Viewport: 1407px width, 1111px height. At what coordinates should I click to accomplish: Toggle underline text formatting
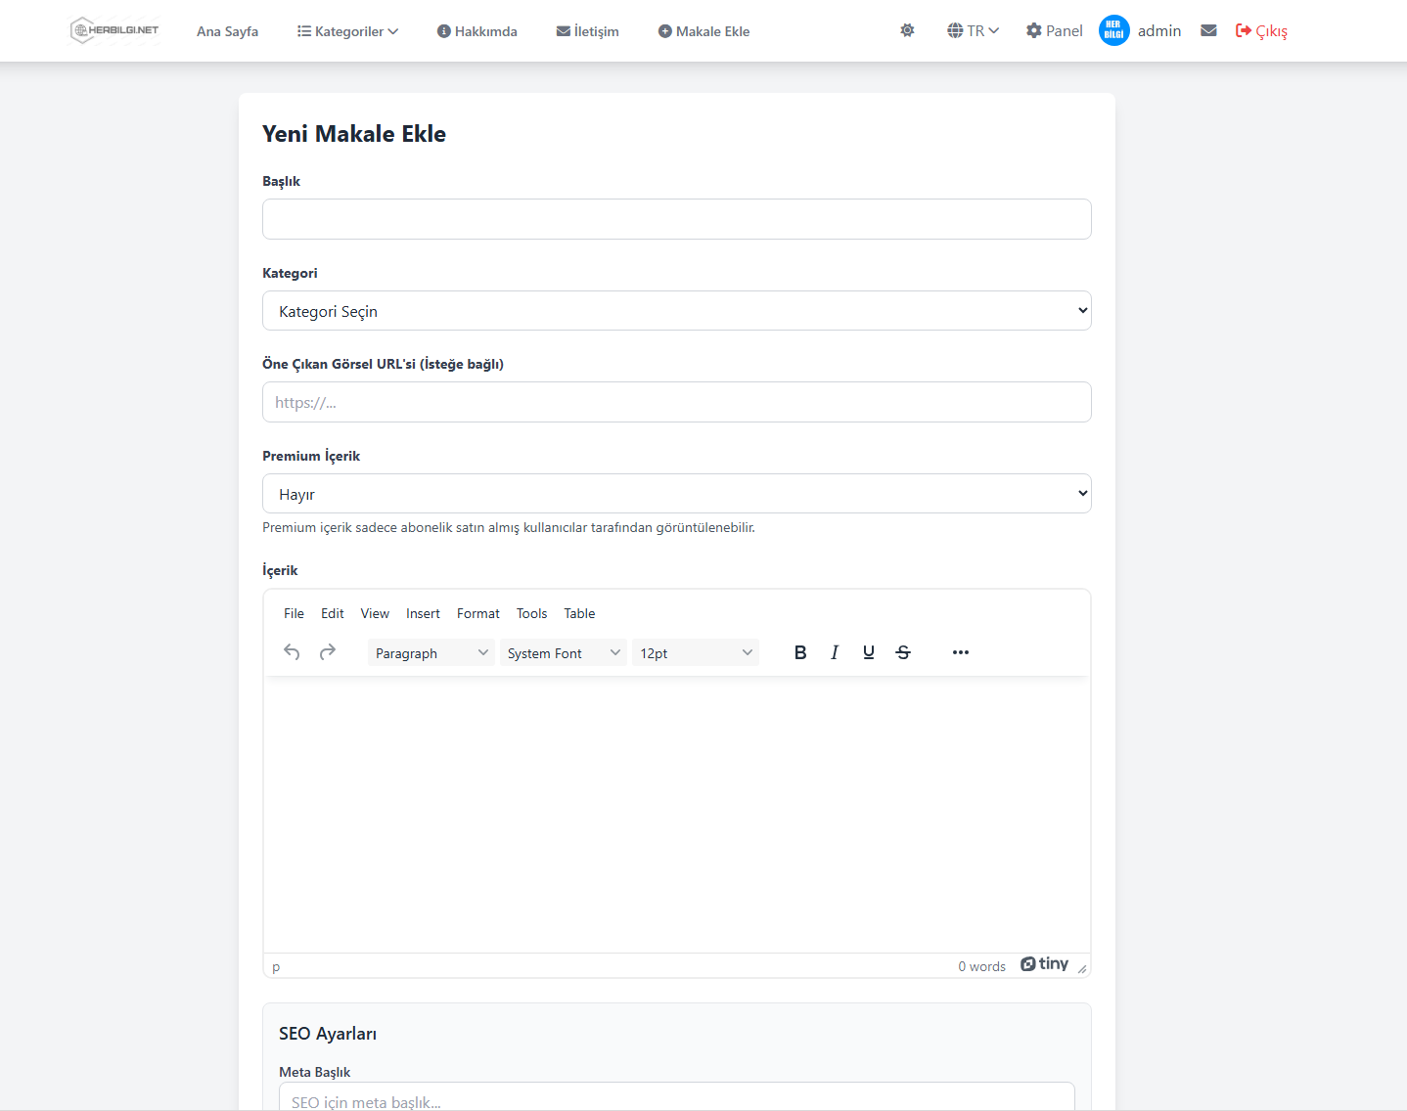[x=869, y=652]
